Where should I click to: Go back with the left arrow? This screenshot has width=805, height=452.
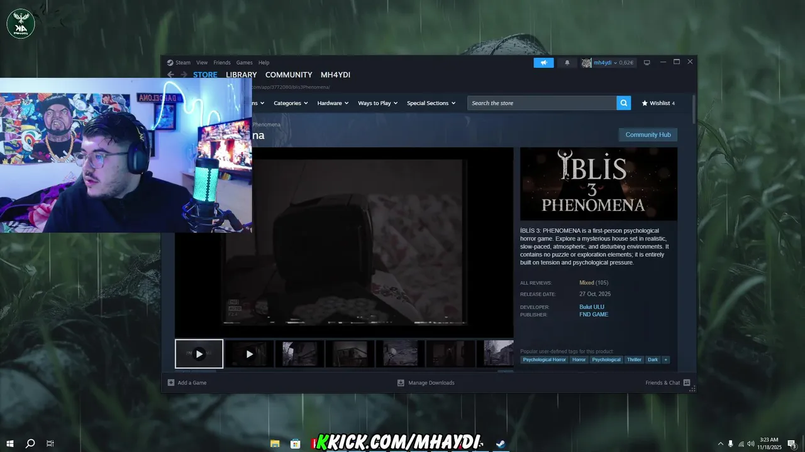click(170, 75)
